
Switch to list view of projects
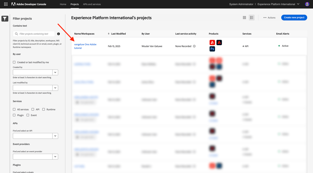(x=252, y=18)
